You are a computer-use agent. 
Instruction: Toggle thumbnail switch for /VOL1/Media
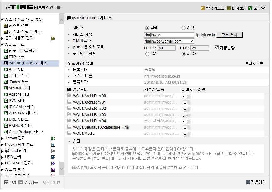[x=186, y=134]
